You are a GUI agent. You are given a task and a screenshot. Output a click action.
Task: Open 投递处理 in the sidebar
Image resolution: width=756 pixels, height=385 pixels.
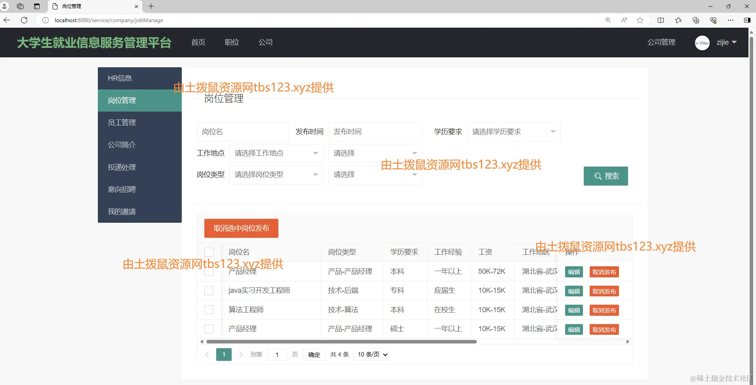[x=140, y=167]
